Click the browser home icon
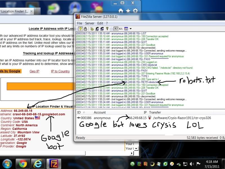This screenshot has height=169, width=225. tap(121, 11)
